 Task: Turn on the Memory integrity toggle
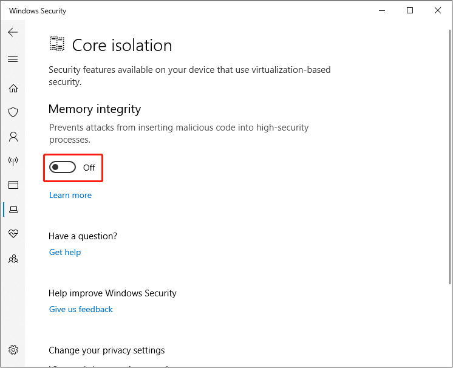(x=63, y=167)
